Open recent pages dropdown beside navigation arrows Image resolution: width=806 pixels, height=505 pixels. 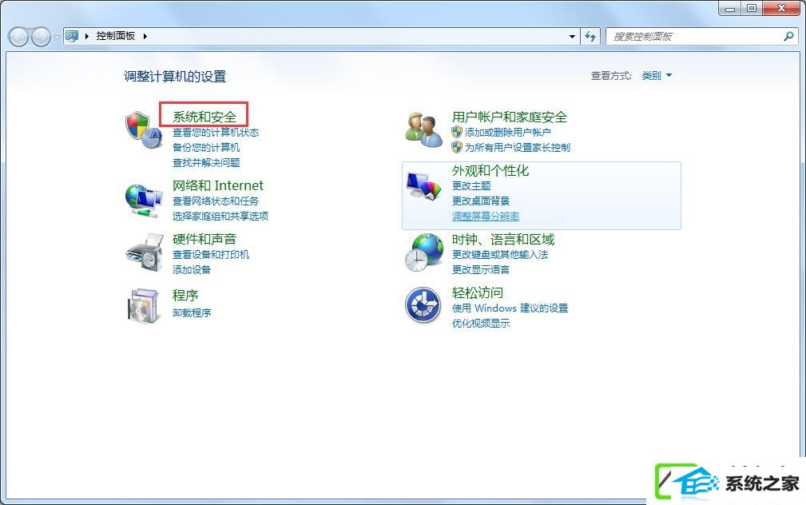pyautogui.click(x=57, y=37)
